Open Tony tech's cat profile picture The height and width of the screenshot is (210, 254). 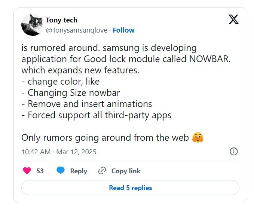32,25
